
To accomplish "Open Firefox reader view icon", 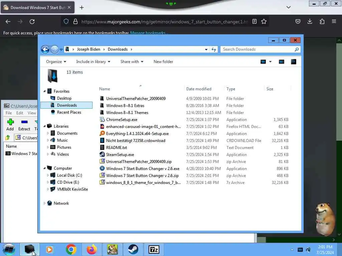I will coord(254,21).
